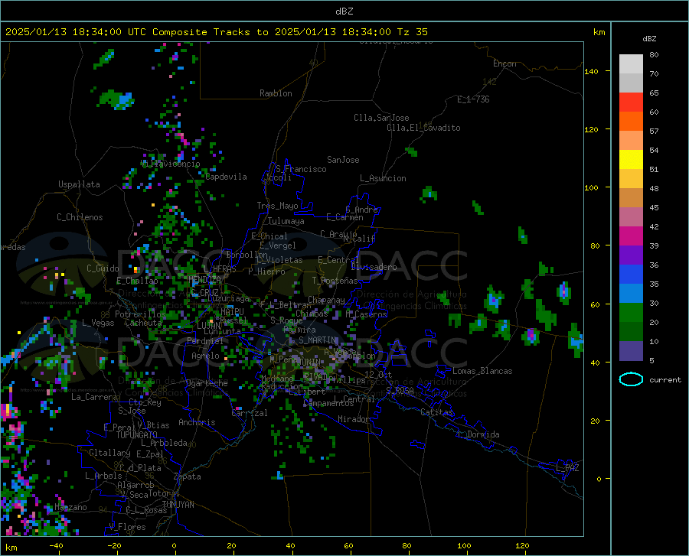Click the 140 km right axis tick
Image resolution: width=689 pixels, height=556 pixels.
pyautogui.click(x=591, y=71)
